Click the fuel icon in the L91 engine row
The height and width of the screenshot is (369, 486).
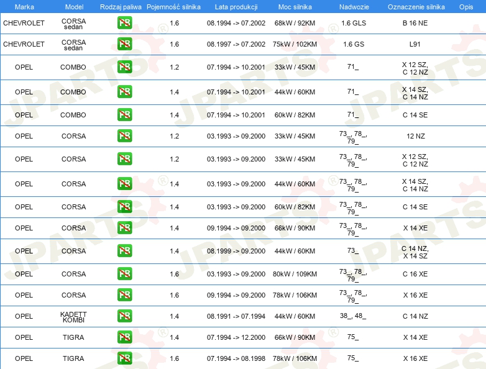click(124, 44)
